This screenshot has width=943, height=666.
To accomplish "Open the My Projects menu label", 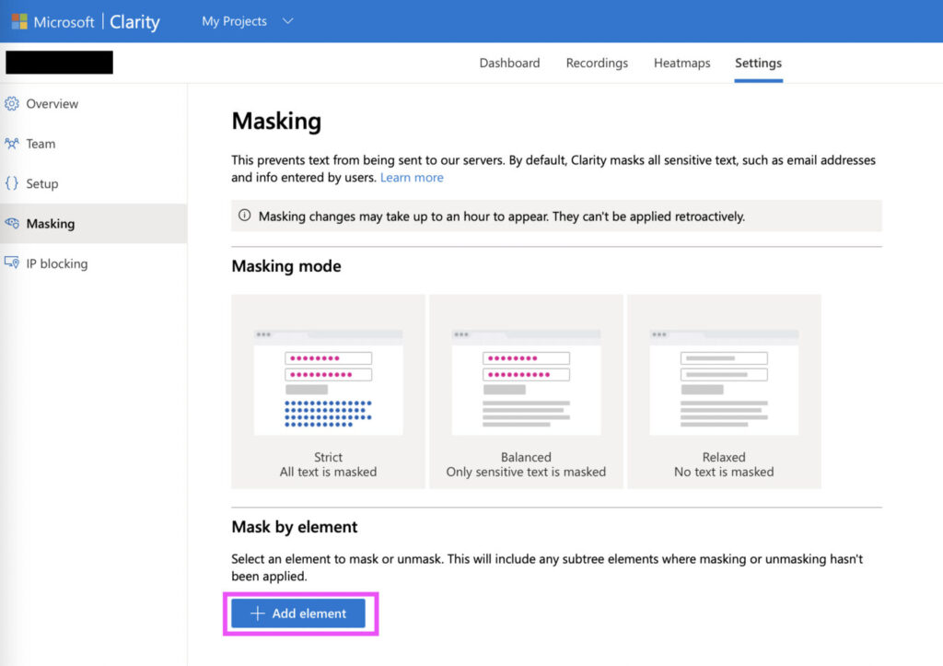I will (x=234, y=21).
